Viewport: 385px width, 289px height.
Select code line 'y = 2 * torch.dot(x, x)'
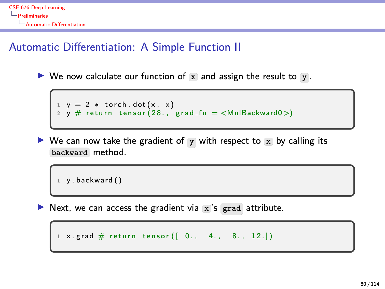click(x=120, y=104)
